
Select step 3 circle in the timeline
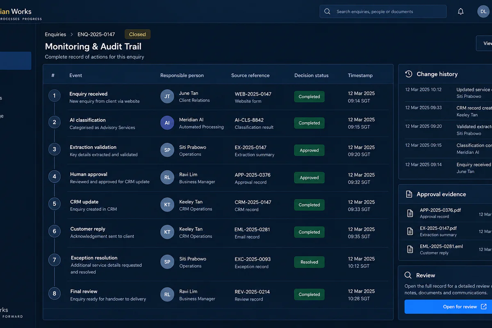(54, 150)
